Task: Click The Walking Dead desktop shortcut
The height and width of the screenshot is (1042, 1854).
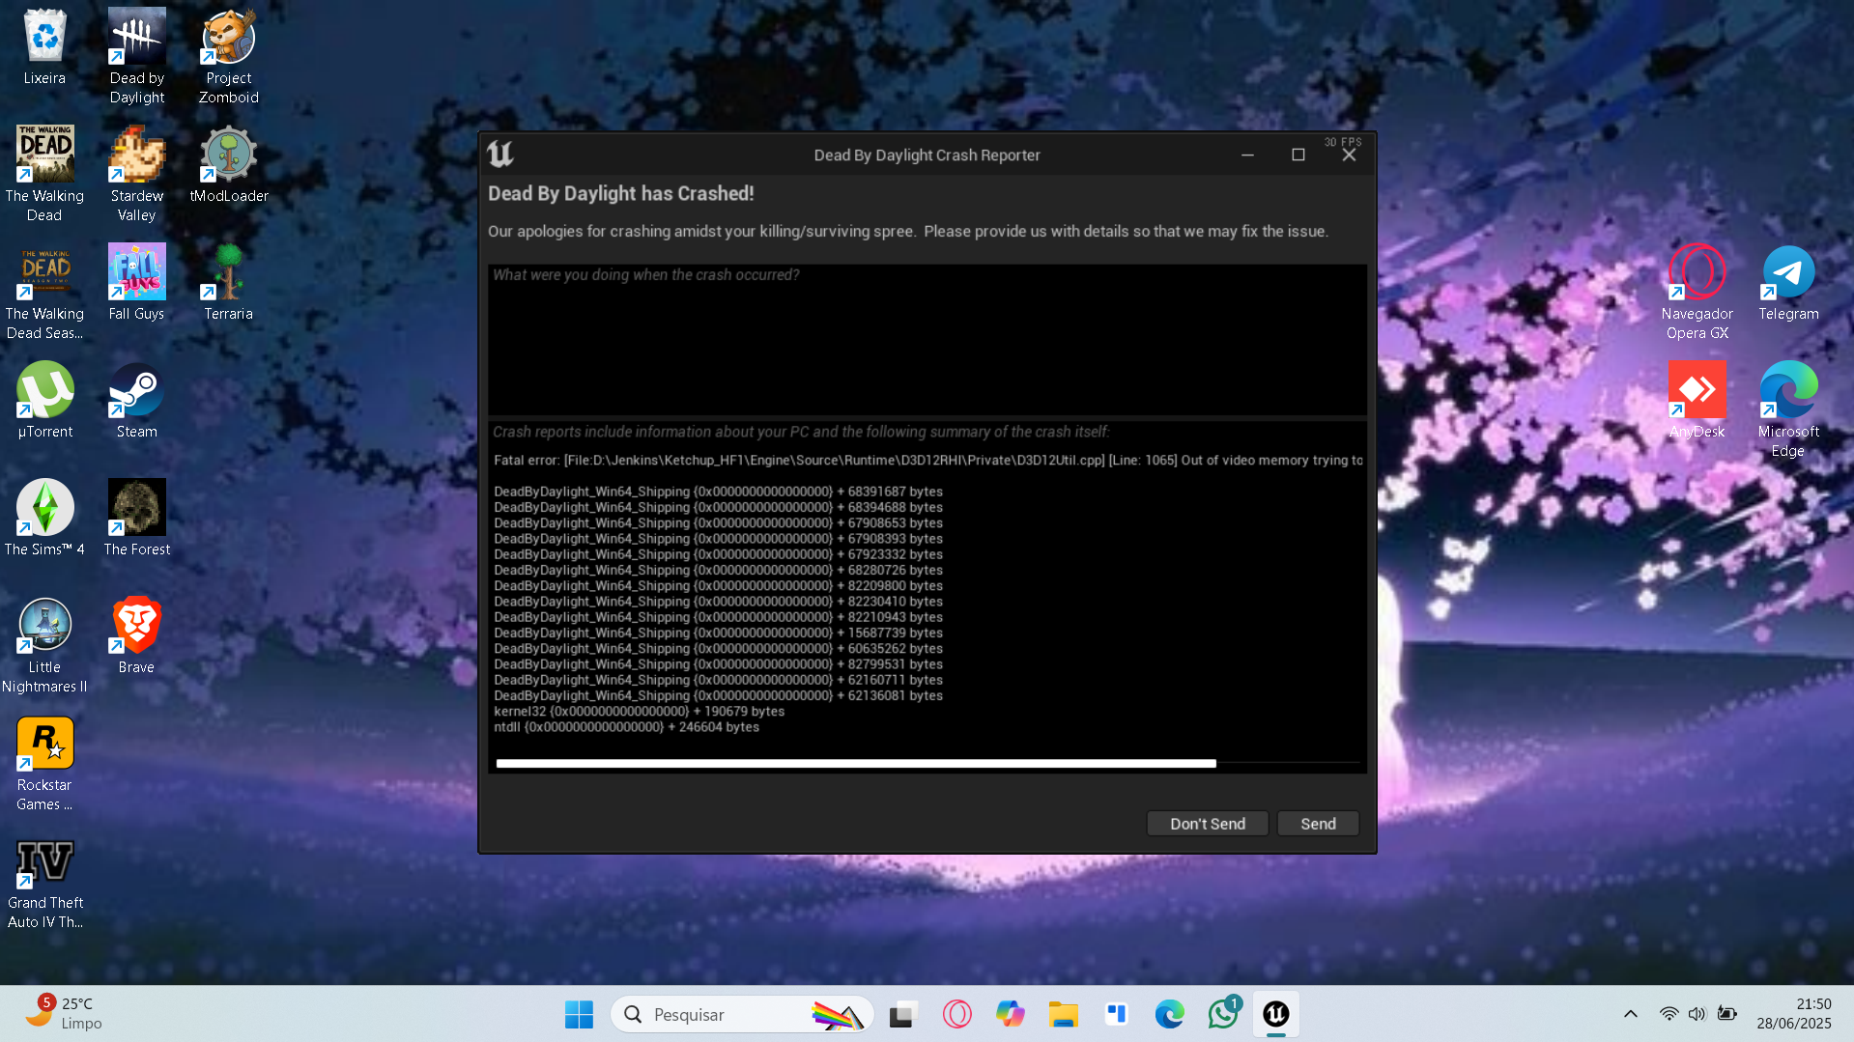Action: (x=44, y=174)
